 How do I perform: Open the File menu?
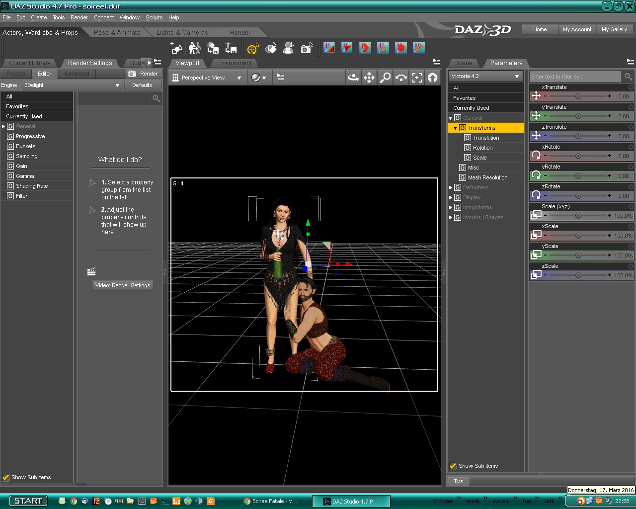[6, 17]
